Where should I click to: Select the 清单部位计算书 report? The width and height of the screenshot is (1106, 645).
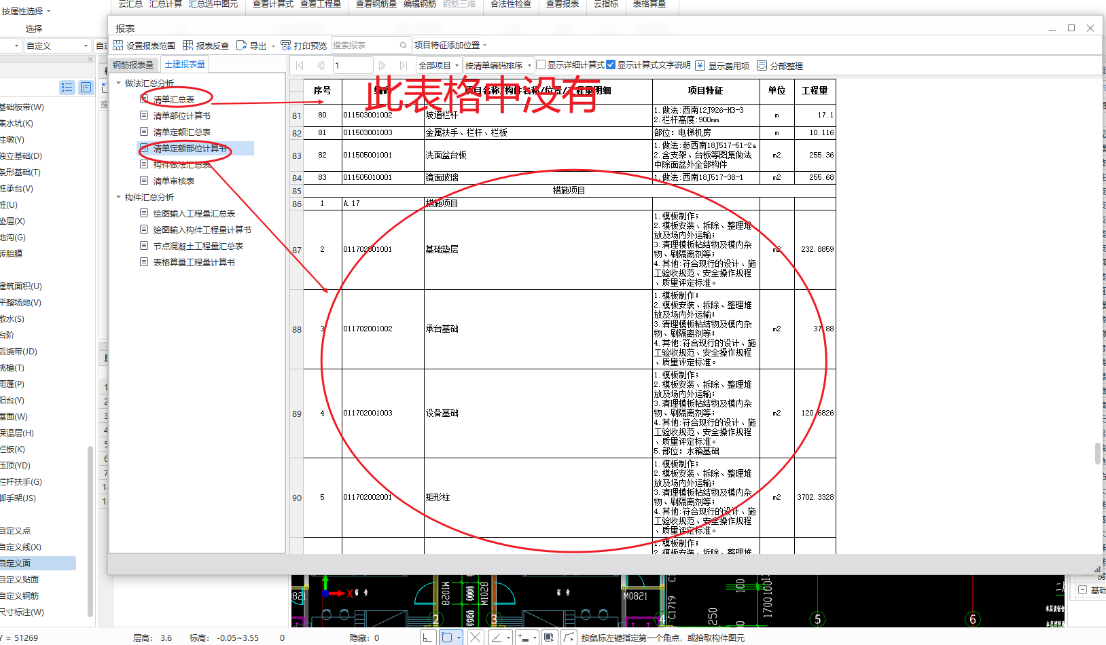tap(181, 115)
